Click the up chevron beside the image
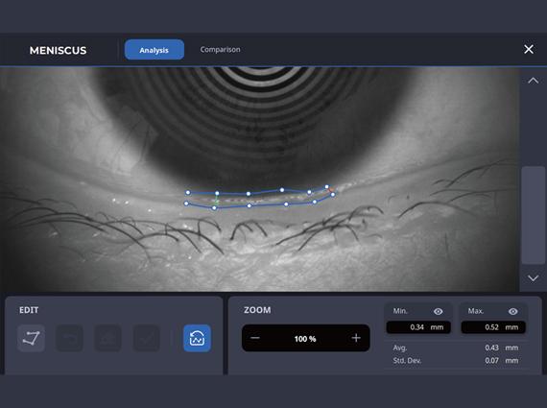 coord(533,81)
